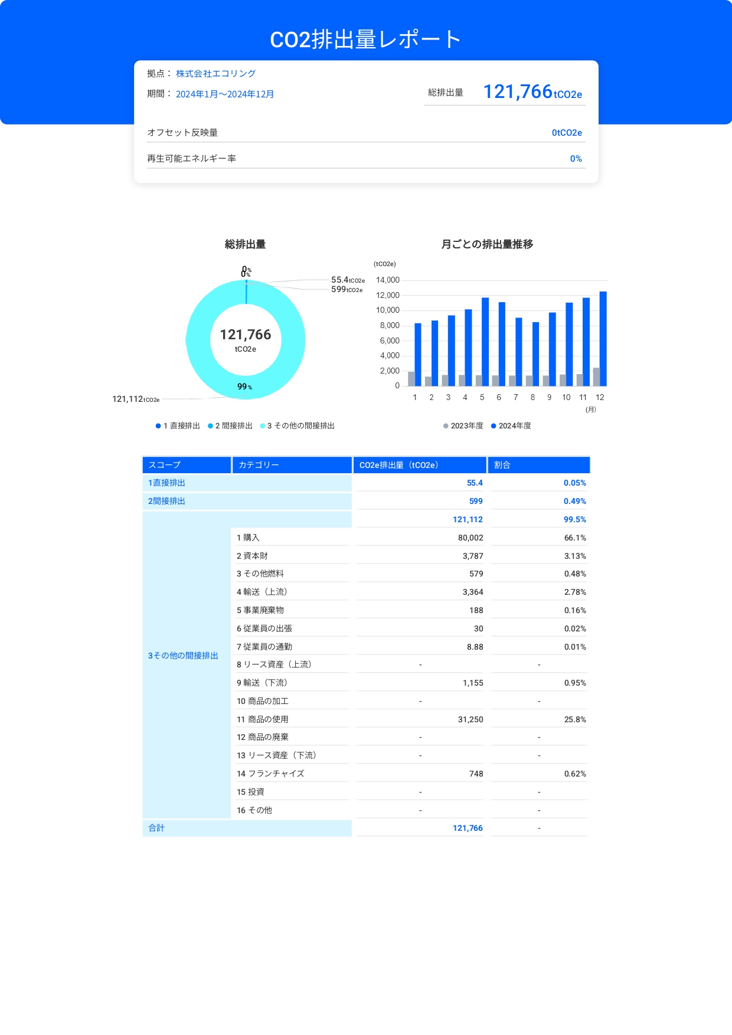Image resolution: width=732 pixels, height=1035 pixels.
Task: Click the tallest blue bar for month 12
Action: (x=603, y=339)
